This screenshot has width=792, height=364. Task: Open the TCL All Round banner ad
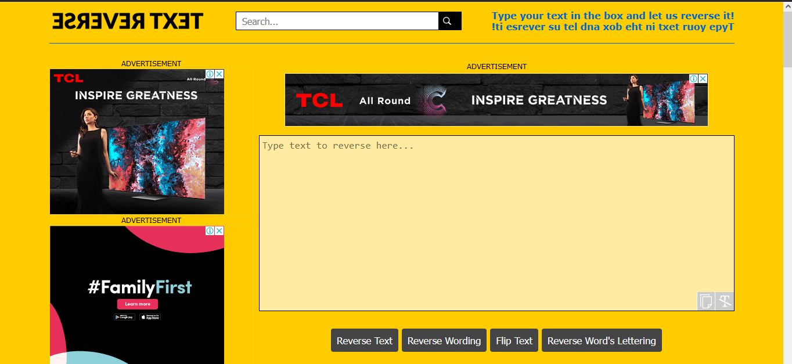pos(496,100)
